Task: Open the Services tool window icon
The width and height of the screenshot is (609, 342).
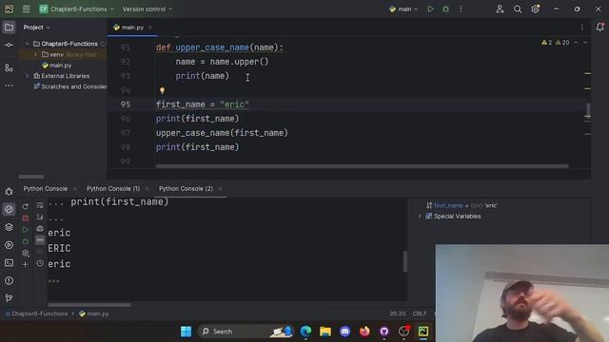Action: click(x=9, y=245)
